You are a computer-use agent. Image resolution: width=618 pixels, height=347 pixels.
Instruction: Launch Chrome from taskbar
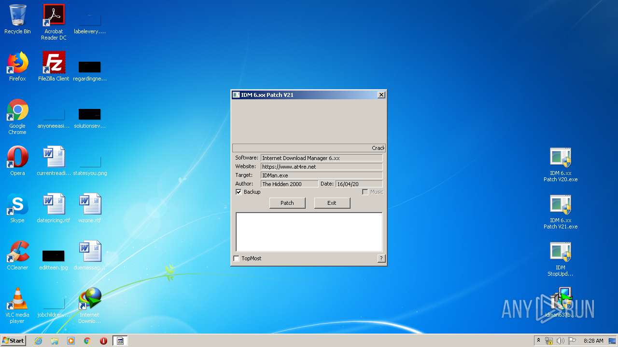tap(87, 341)
